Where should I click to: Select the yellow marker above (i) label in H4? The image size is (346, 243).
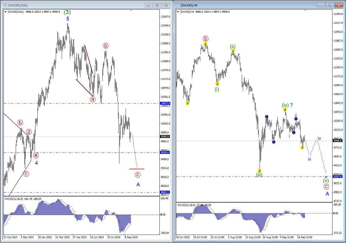pyautogui.click(x=217, y=84)
